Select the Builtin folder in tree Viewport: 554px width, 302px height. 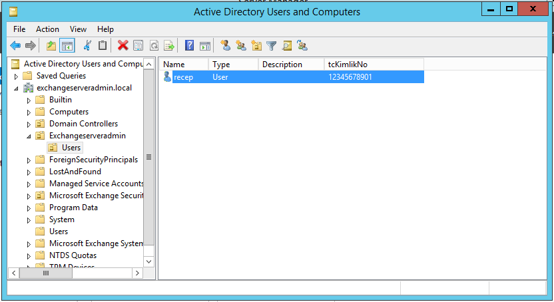(61, 100)
